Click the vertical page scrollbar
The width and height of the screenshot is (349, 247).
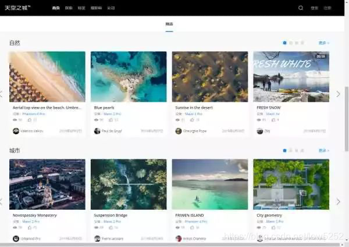(x=346, y=119)
